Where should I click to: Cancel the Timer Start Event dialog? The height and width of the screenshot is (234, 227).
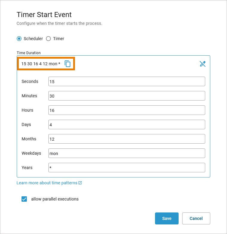pyautogui.click(x=196, y=218)
